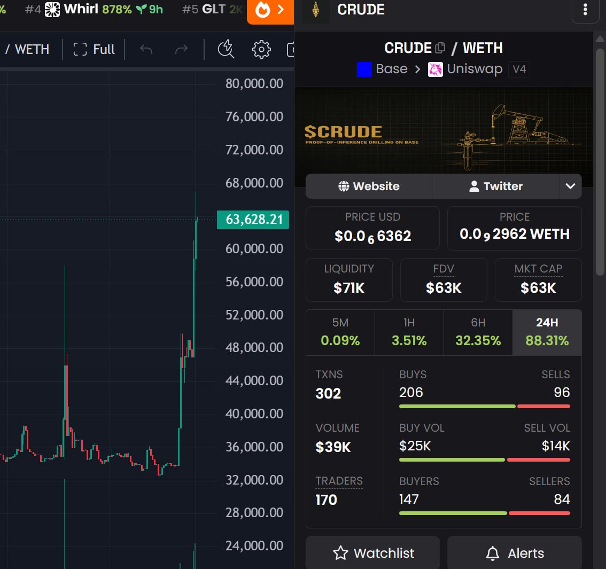
Task: Click the undo arrow in chart toolbar
Action: tap(146, 50)
